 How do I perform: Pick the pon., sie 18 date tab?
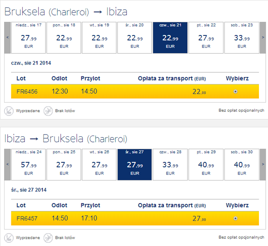(64, 38)
